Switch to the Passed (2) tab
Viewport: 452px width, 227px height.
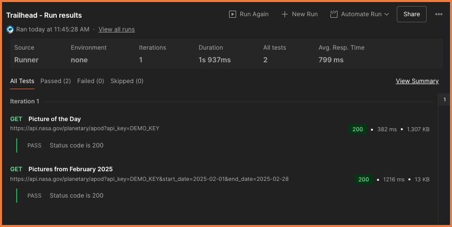click(x=56, y=81)
